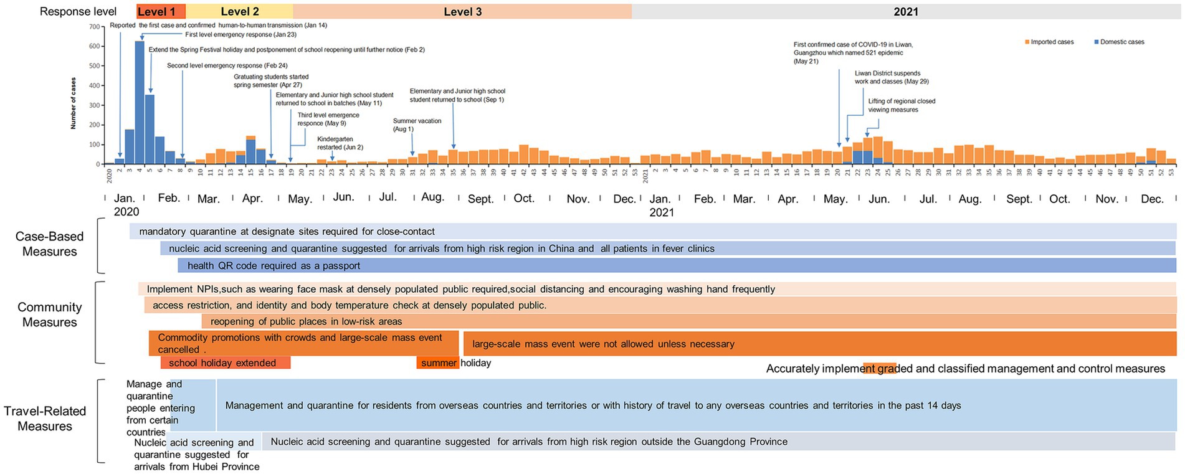Select 'access restriction, and identity' temperature check bar
The width and height of the screenshot is (1185, 474).
(660, 305)
